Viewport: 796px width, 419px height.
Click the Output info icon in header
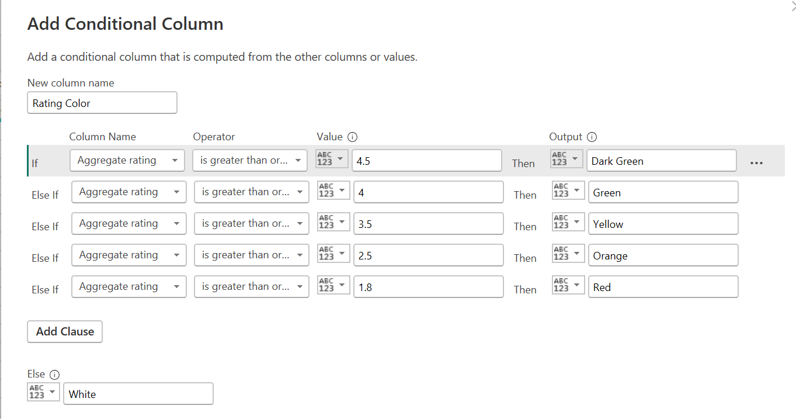click(x=592, y=137)
